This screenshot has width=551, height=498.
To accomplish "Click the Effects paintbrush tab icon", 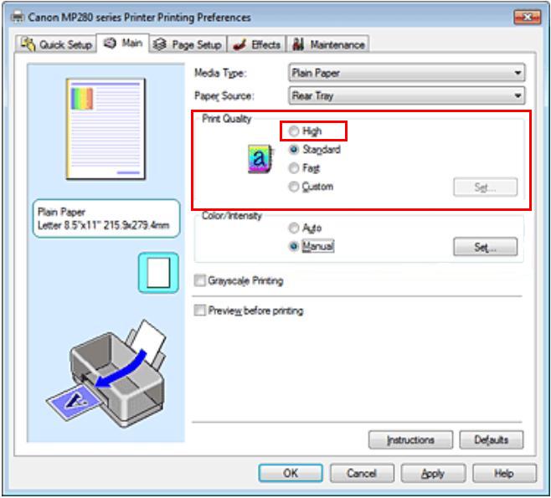I will pyautogui.click(x=239, y=44).
